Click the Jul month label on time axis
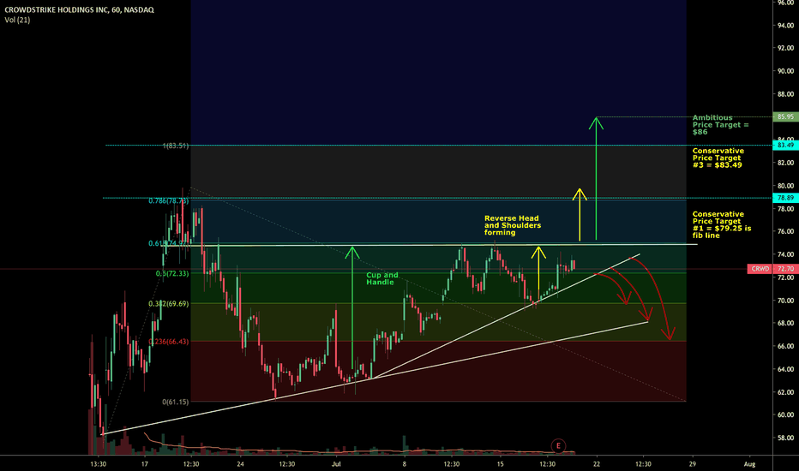The height and width of the screenshot is (471, 799). pyautogui.click(x=336, y=464)
